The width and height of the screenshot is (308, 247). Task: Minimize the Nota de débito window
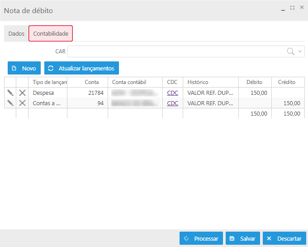(283, 8)
